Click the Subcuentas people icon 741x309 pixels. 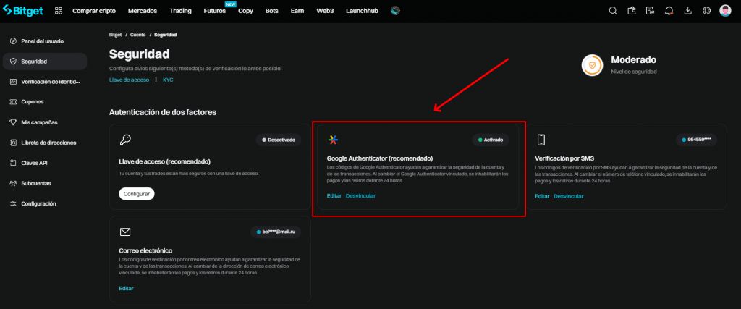click(x=13, y=183)
